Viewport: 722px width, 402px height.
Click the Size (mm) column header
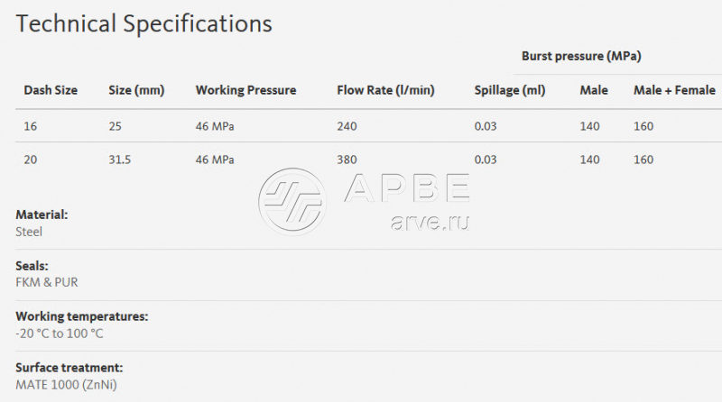tap(134, 90)
